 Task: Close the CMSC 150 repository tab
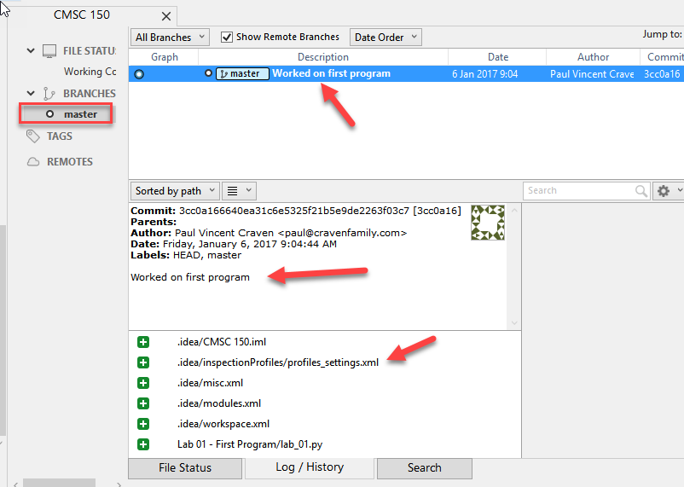click(x=166, y=16)
